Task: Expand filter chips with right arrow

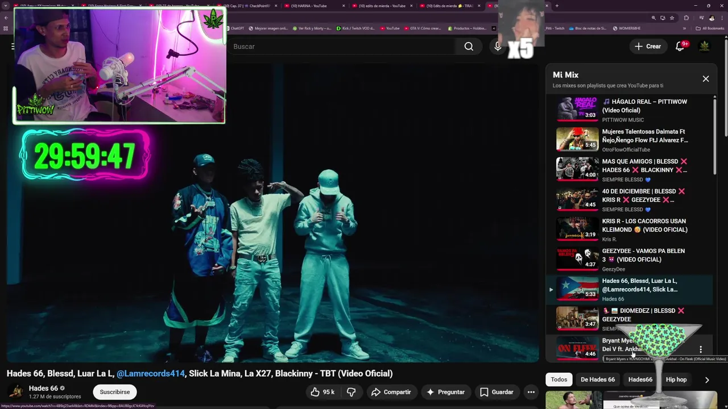Action: tap(707, 379)
